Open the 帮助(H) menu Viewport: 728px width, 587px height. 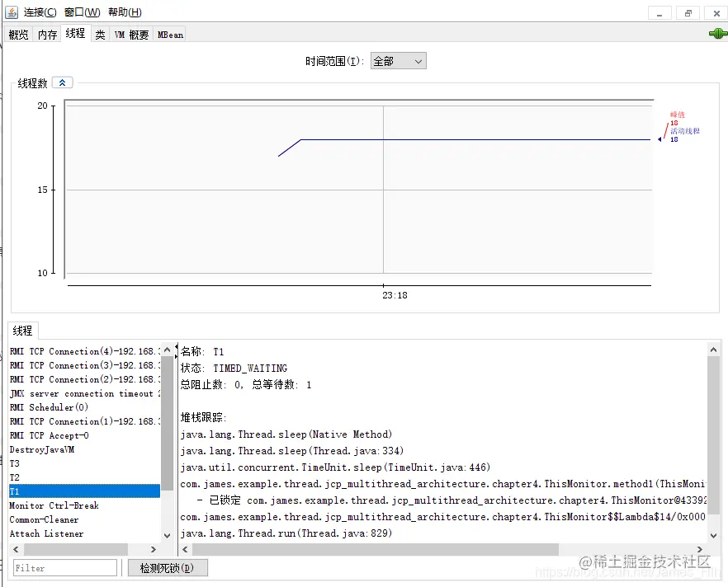(x=125, y=12)
